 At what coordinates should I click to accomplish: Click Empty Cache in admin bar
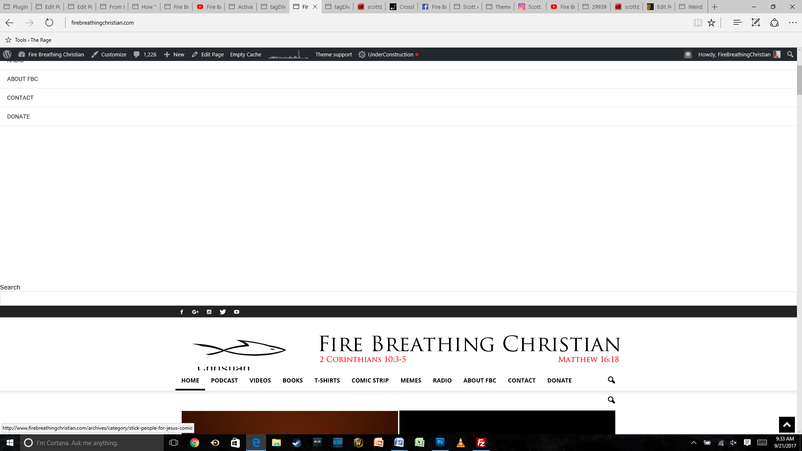point(246,54)
